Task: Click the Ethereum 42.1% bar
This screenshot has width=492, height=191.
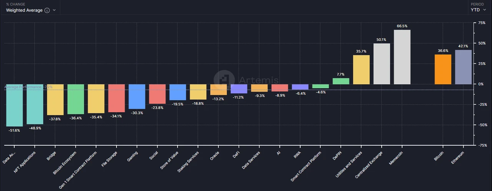Action: tap(463, 67)
